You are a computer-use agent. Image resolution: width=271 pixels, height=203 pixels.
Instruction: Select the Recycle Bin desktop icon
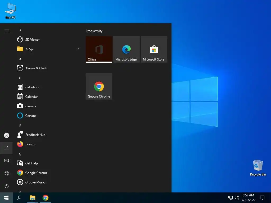(258, 168)
